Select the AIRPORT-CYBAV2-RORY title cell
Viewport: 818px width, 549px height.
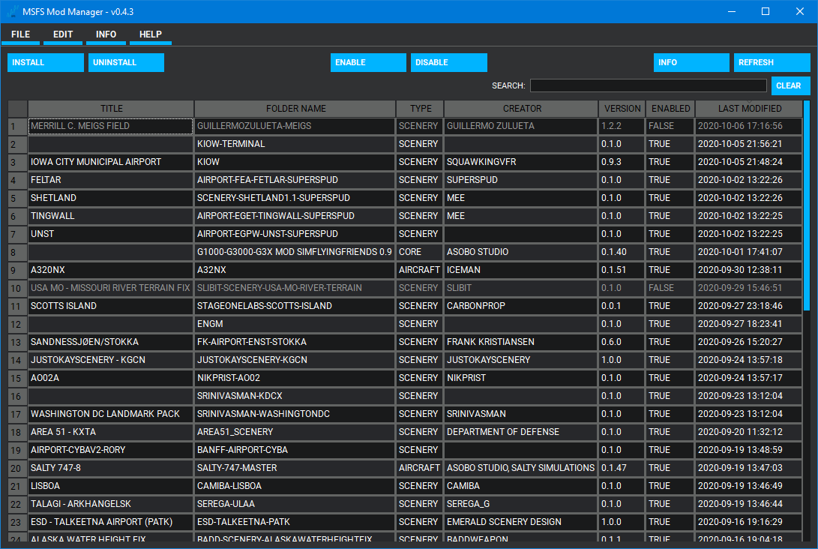click(111, 450)
